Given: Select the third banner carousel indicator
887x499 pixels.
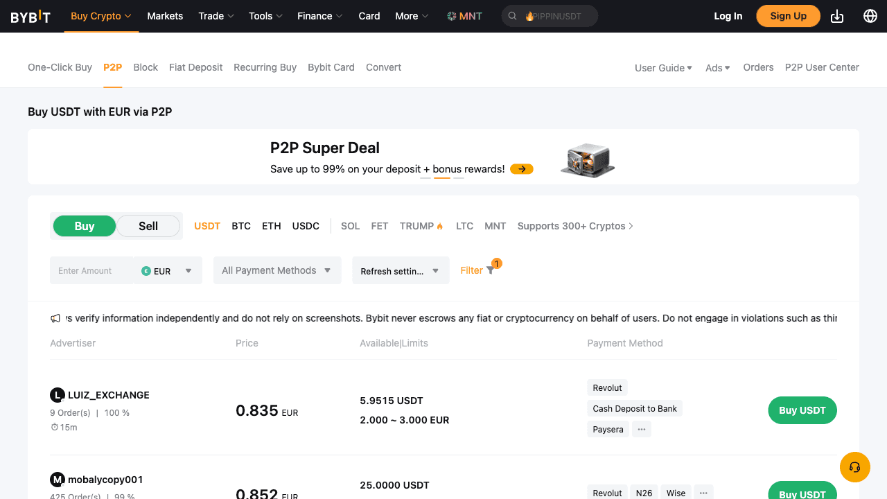Looking at the screenshot, I should (459, 178).
